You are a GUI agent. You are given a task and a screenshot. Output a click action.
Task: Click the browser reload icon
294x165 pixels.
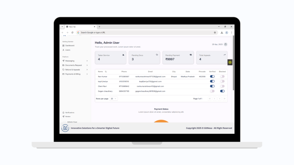point(72,32)
